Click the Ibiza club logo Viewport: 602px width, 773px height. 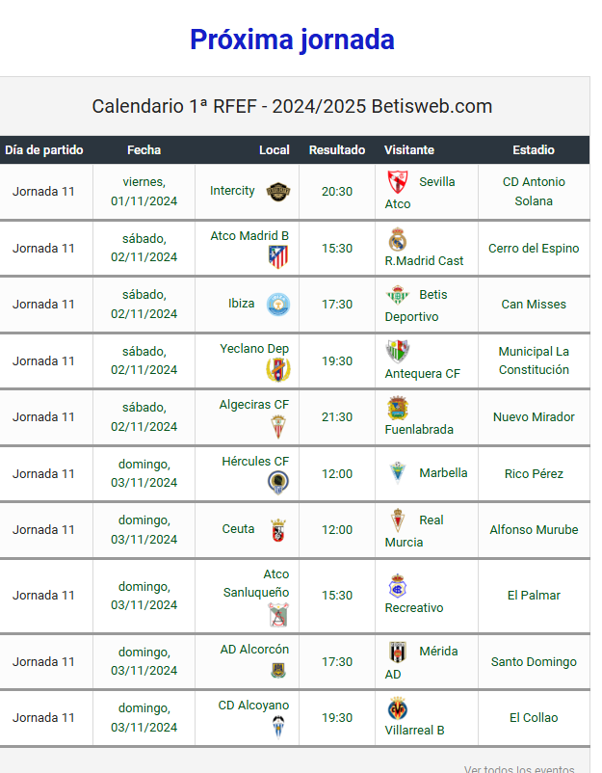[x=278, y=305]
